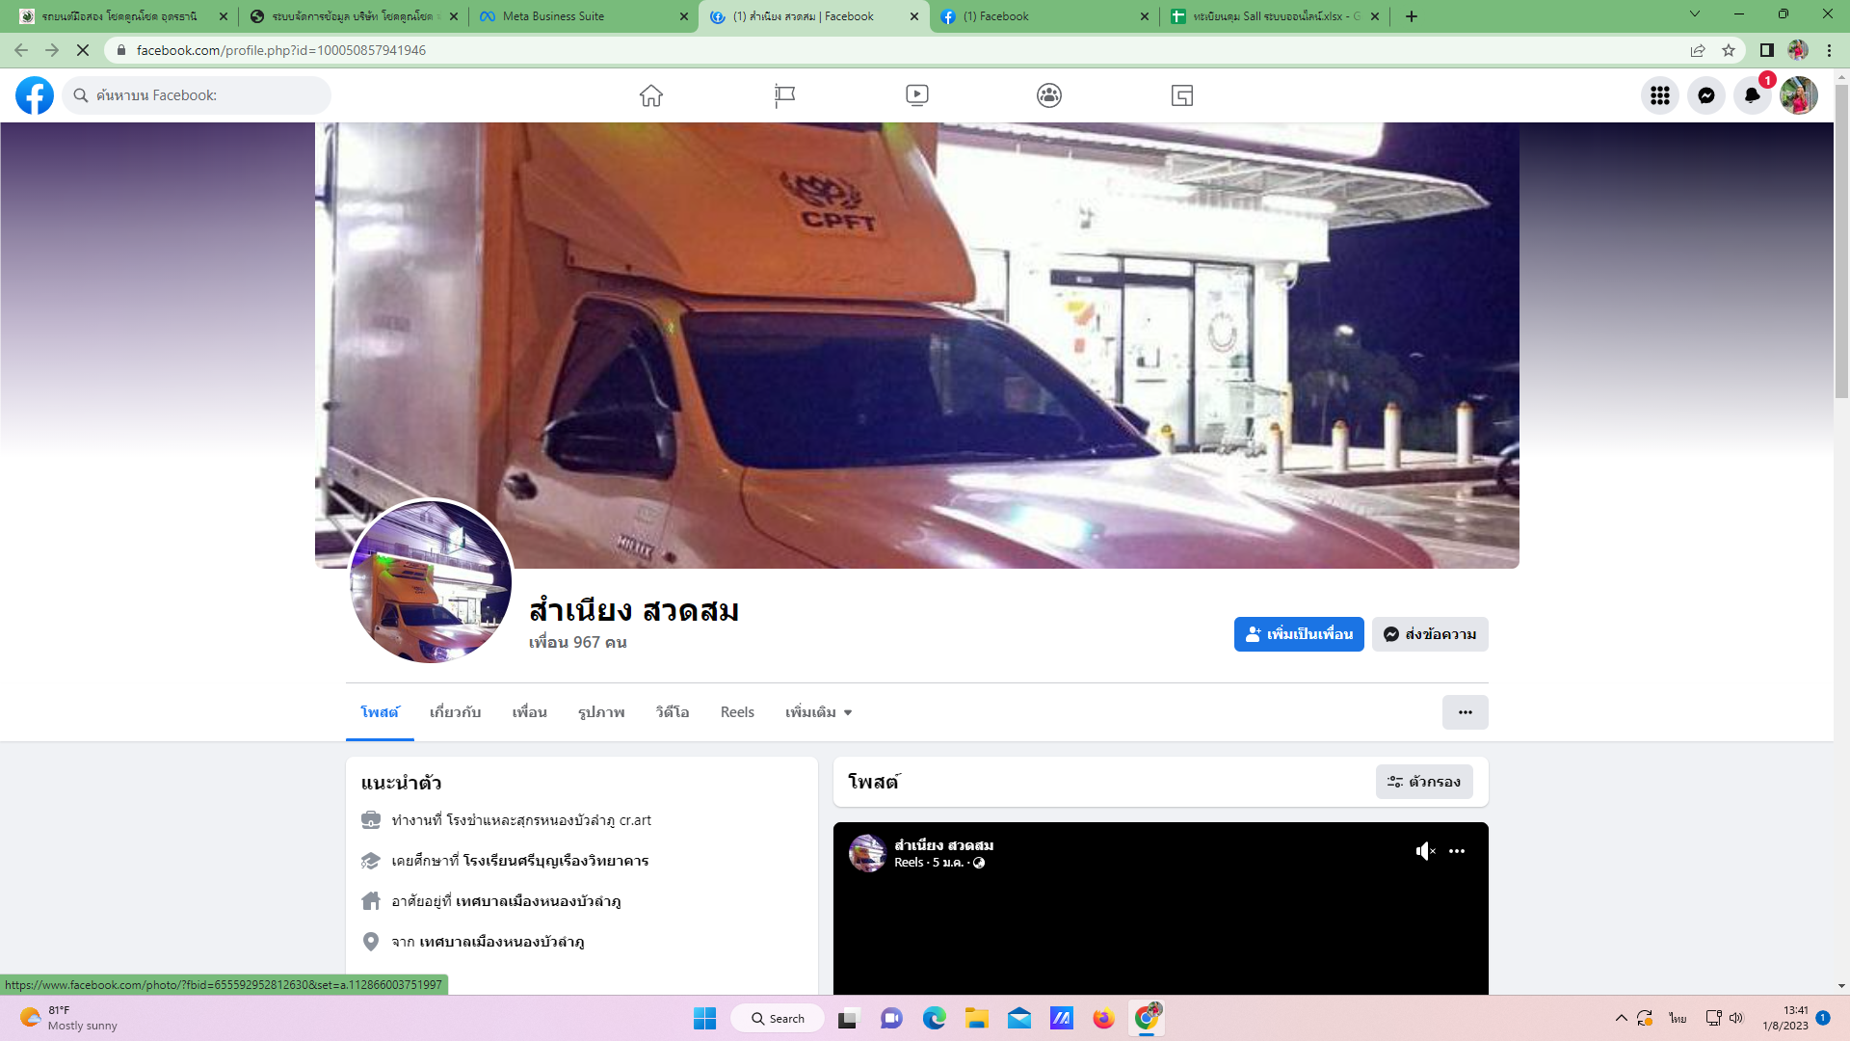
Task: Open the Pages flag icon
Action: coord(784,95)
